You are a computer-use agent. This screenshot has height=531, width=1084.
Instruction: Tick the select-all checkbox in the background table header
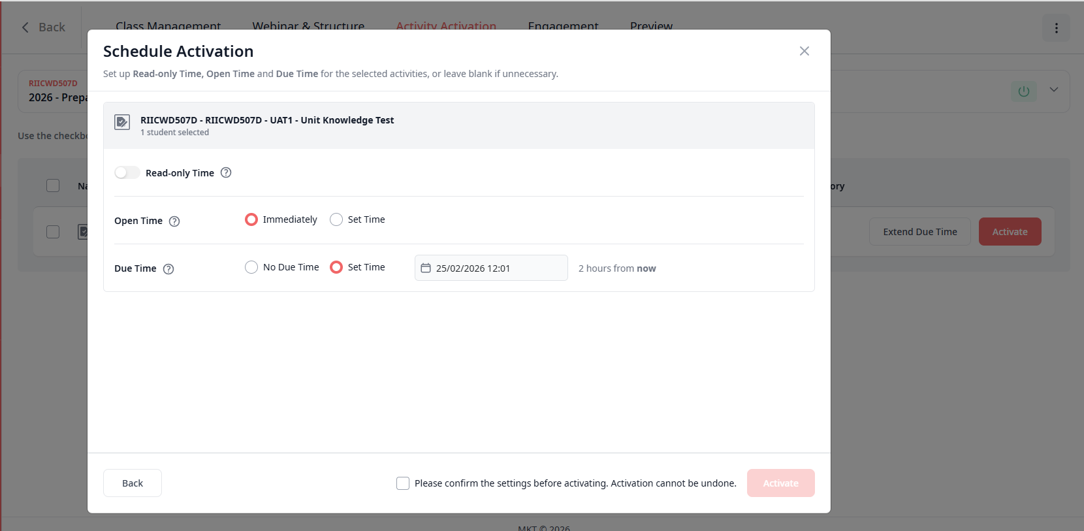coord(53,185)
